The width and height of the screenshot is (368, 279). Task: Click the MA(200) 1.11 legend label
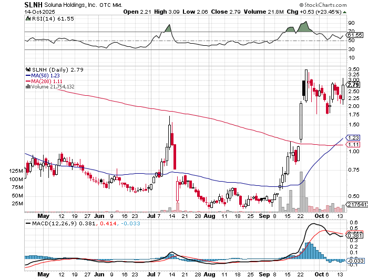point(47,81)
